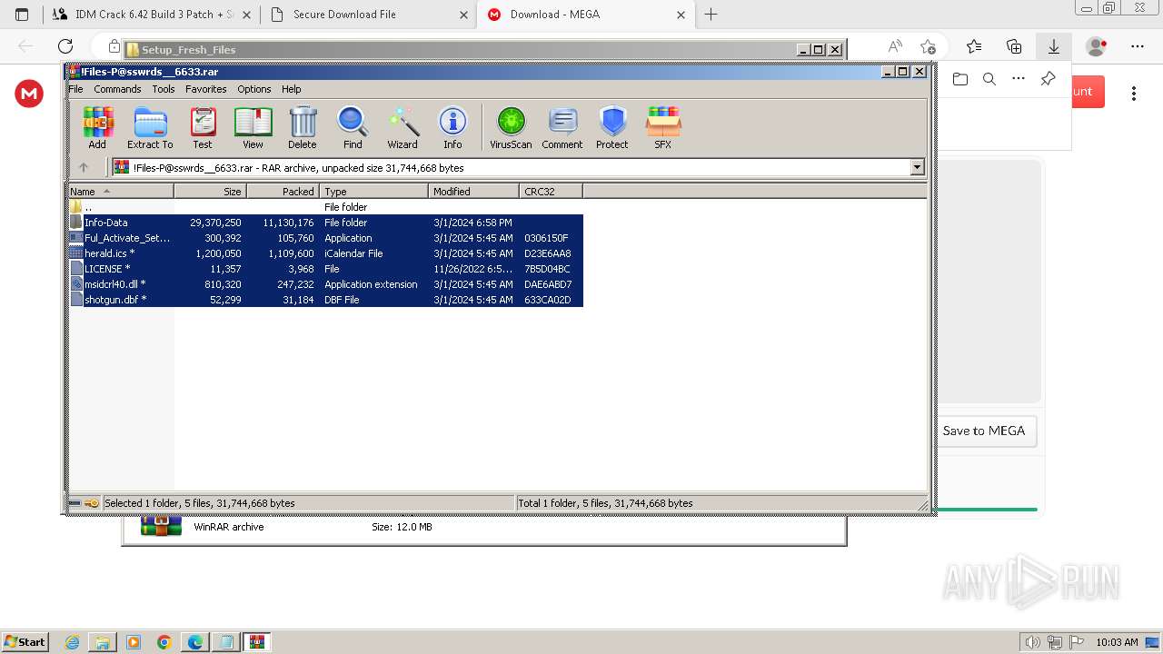Click the Test archive icon
The height and width of the screenshot is (654, 1163).
[203, 127]
